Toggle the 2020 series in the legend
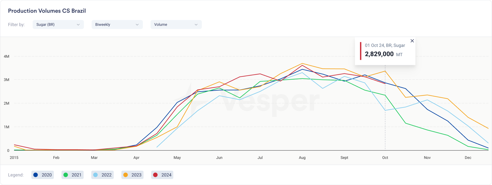 pyautogui.click(x=42, y=175)
